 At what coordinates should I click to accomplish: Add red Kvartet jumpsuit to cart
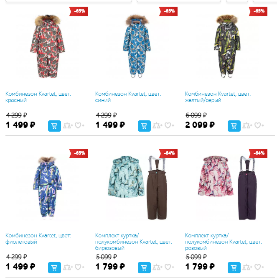[x=54, y=126]
